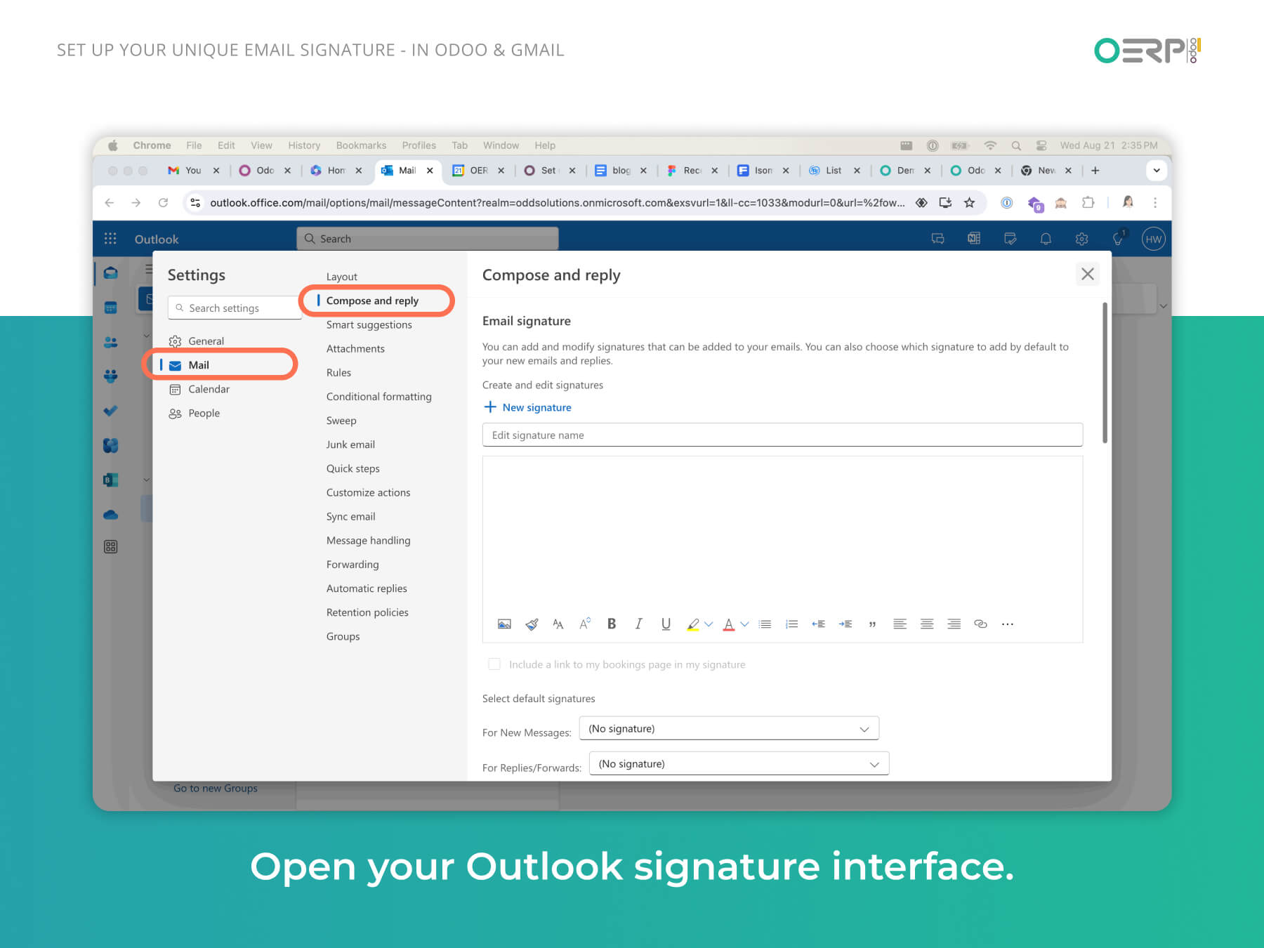Screen dimensions: 1264x948
Task: Open Outlook settings gear icon
Action: point(1081,239)
